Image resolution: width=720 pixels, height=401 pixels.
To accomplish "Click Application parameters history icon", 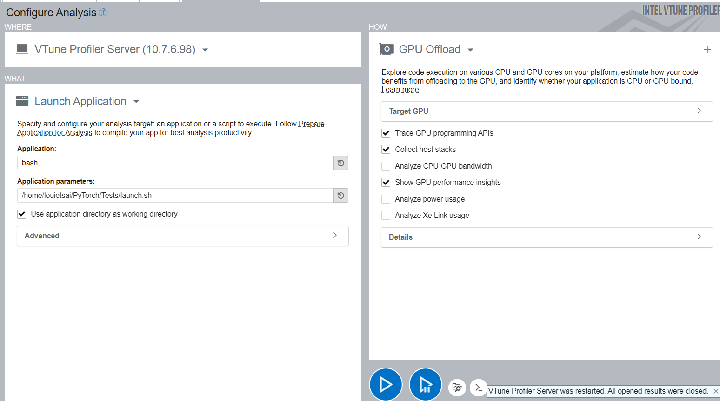I will [x=340, y=196].
